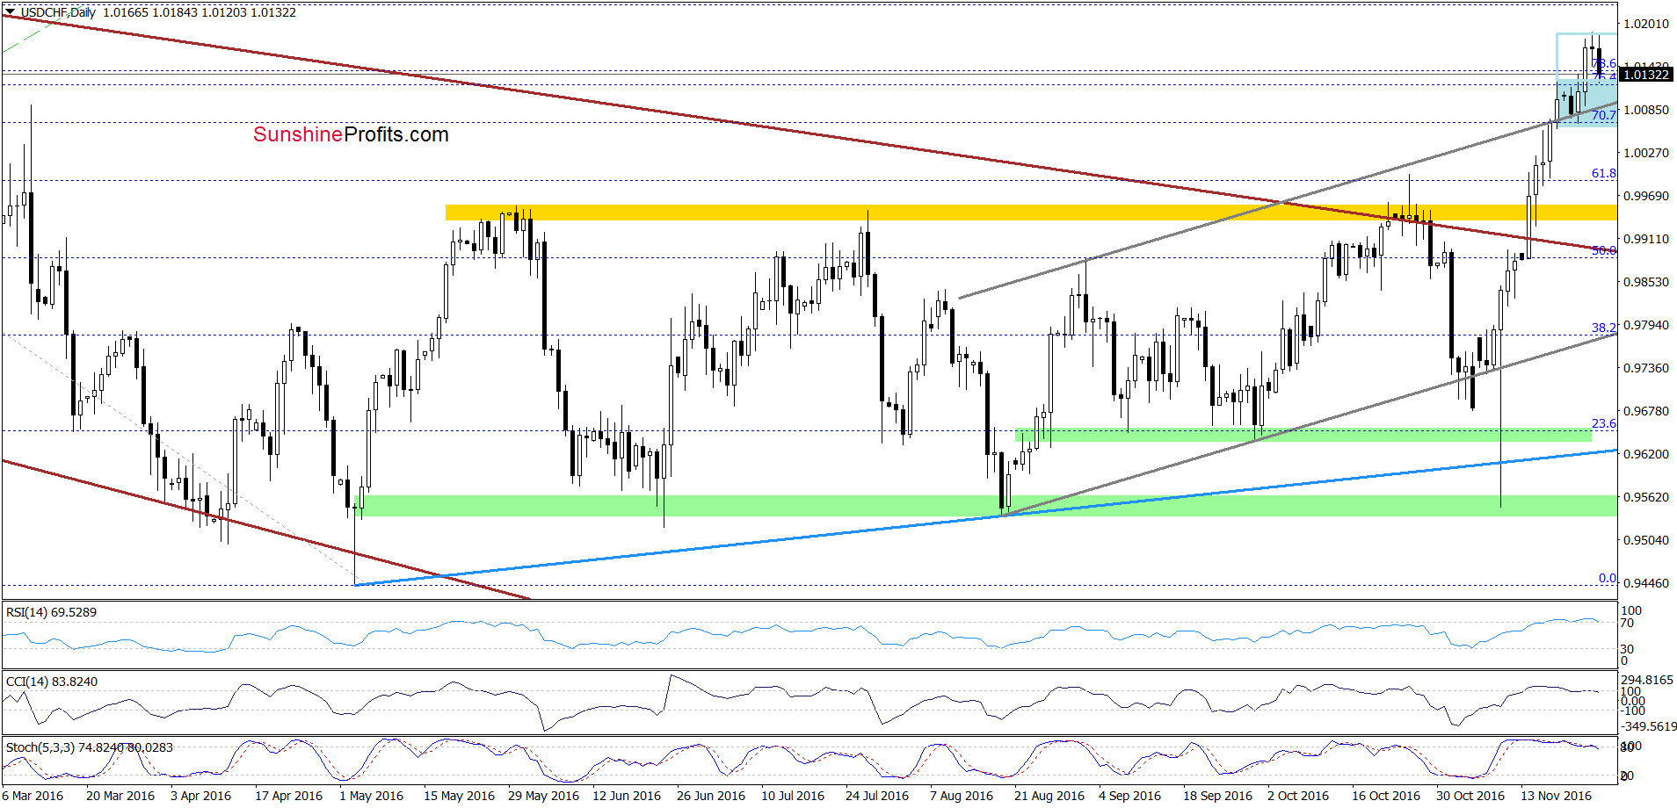Image resolution: width=1677 pixels, height=808 pixels.
Task: Click the 294.8165 CCI scale value
Action: [1647, 680]
